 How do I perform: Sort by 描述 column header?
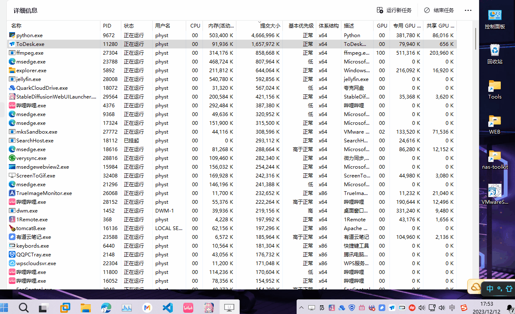357,26
